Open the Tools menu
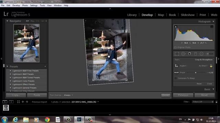Image resolution: width=220 pixels, height=123 pixels. click(x=42, y=5)
